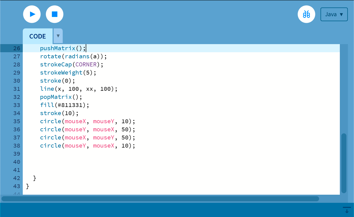354x217 pixels.
Task: Expand the mode selector showing Java
Action: click(334, 14)
